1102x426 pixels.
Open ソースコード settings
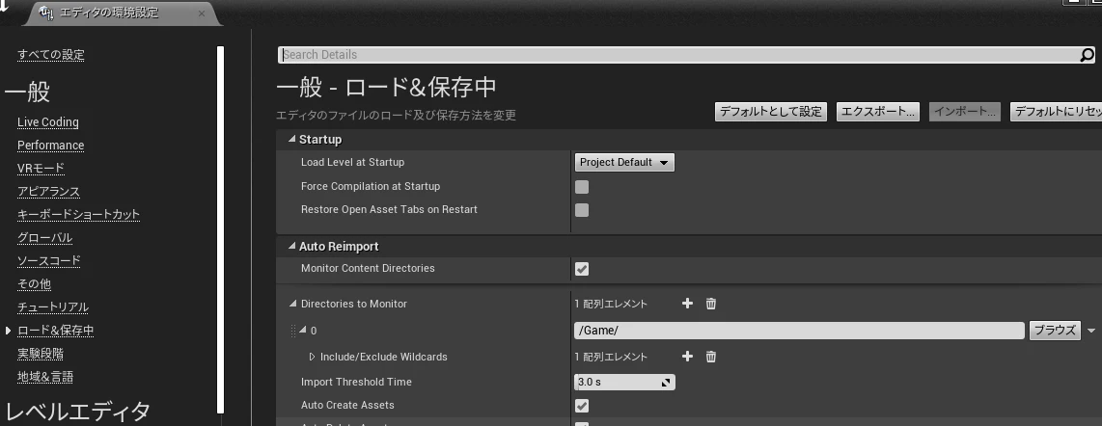(x=49, y=261)
